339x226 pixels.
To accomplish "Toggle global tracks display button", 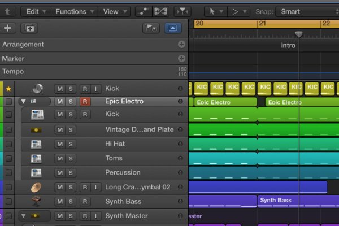I will click(173, 28).
